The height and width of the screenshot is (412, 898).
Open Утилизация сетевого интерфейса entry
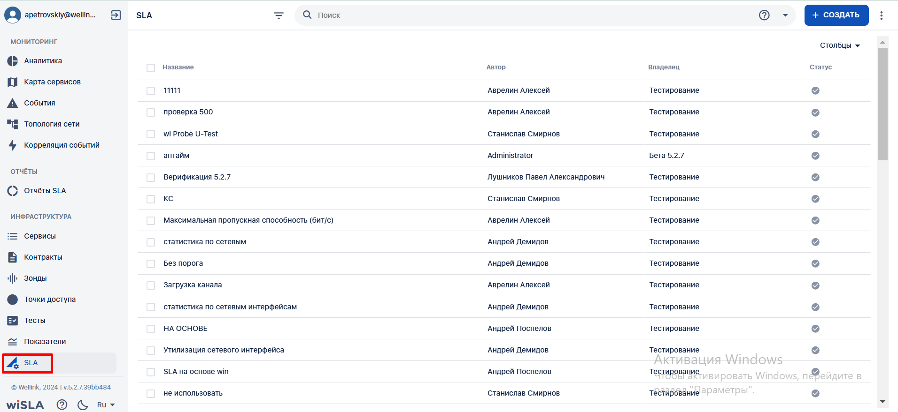point(224,350)
